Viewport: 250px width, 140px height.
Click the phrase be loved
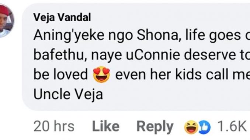point(60,74)
